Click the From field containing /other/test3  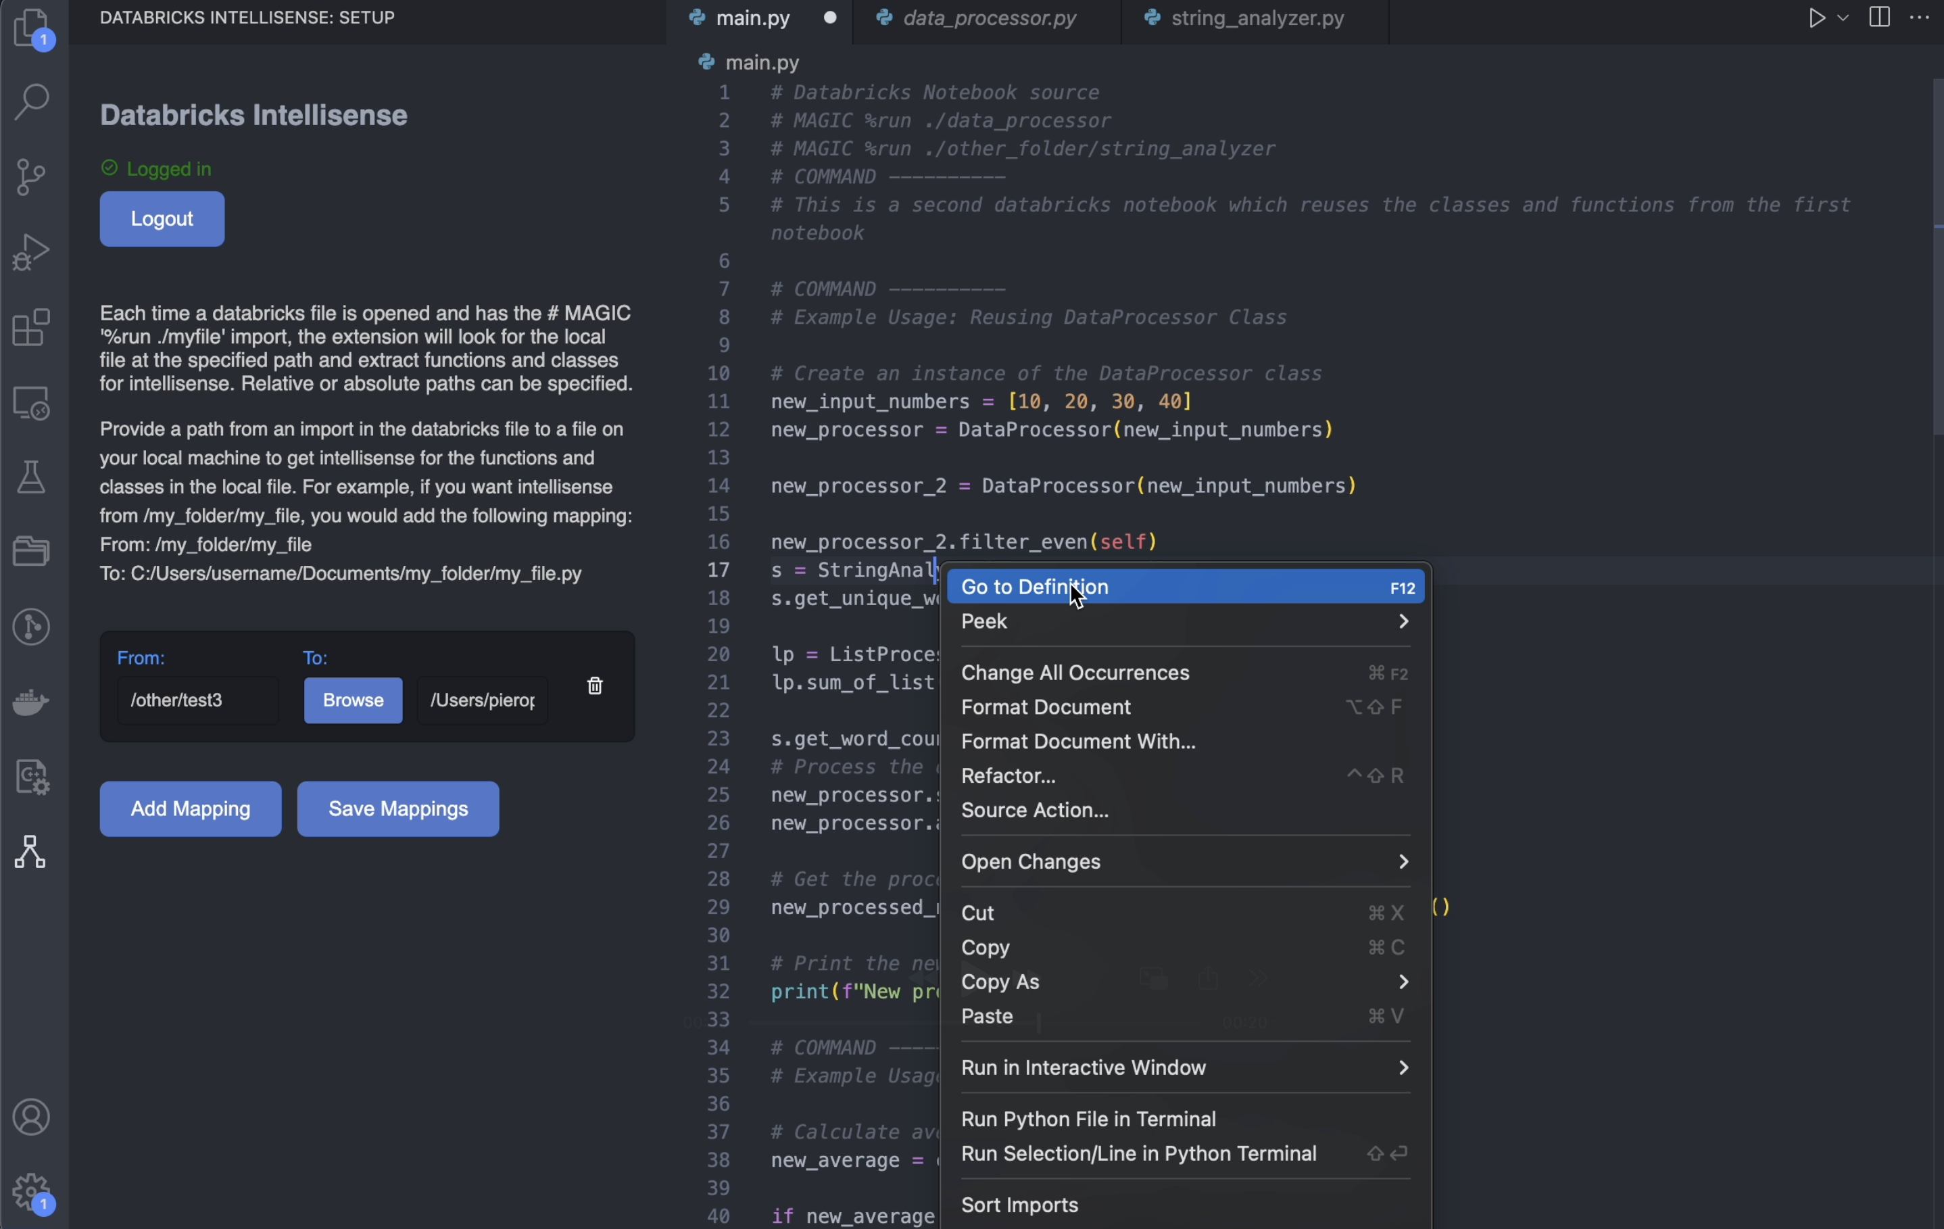tap(198, 700)
